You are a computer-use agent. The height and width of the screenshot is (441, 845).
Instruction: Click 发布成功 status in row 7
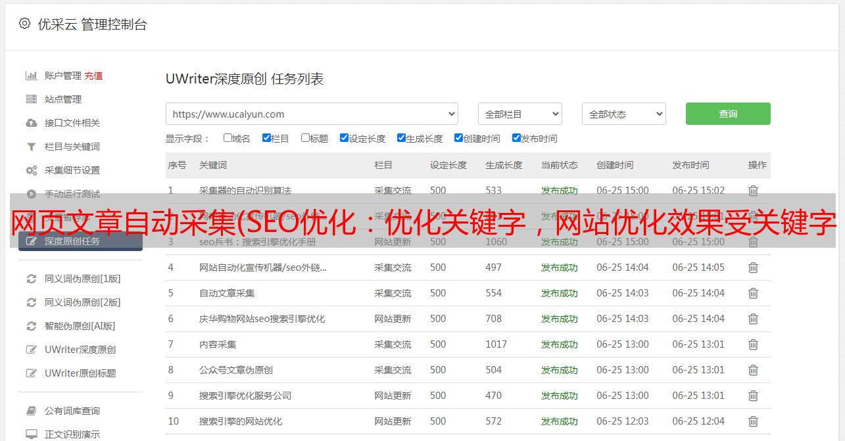click(x=560, y=344)
